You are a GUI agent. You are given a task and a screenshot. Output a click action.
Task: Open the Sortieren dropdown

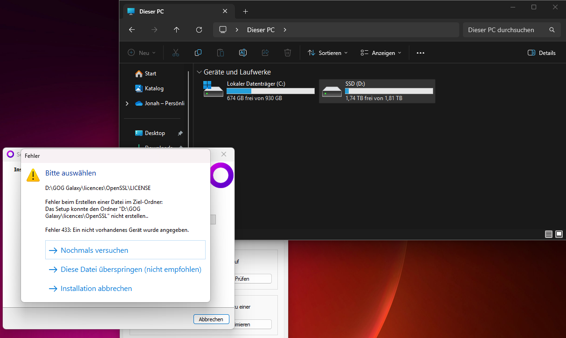(x=328, y=53)
